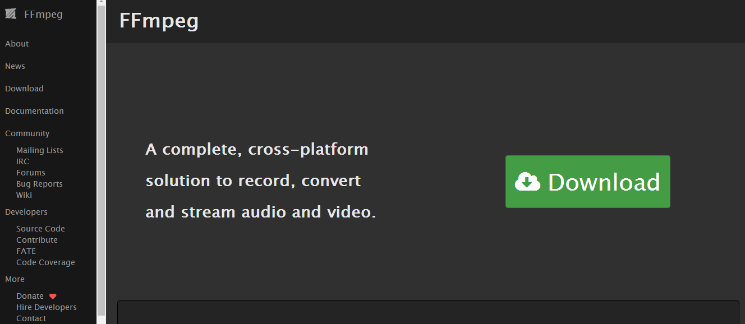Visit the IRC page
The height and width of the screenshot is (324, 745).
tap(22, 161)
